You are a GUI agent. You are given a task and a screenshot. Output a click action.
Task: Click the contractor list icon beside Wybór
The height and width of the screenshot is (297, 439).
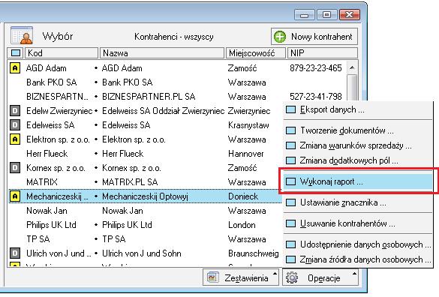coord(22,35)
